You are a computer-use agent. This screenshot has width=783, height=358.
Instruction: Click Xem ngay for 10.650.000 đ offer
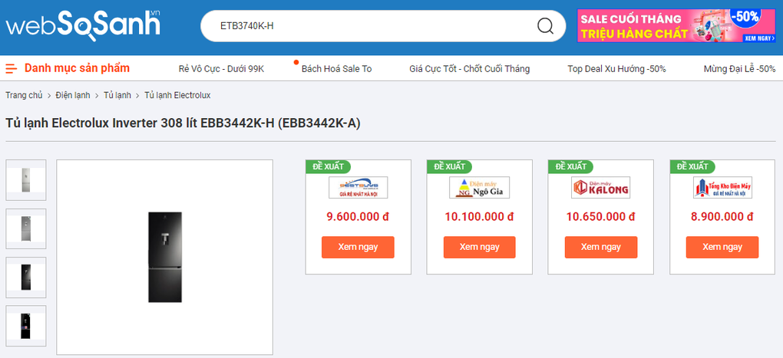601,248
